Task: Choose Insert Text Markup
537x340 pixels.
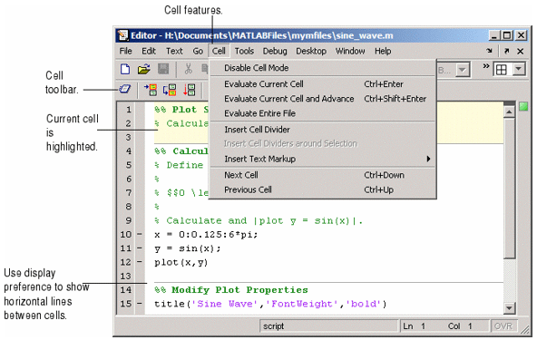Action: (x=323, y=159)
